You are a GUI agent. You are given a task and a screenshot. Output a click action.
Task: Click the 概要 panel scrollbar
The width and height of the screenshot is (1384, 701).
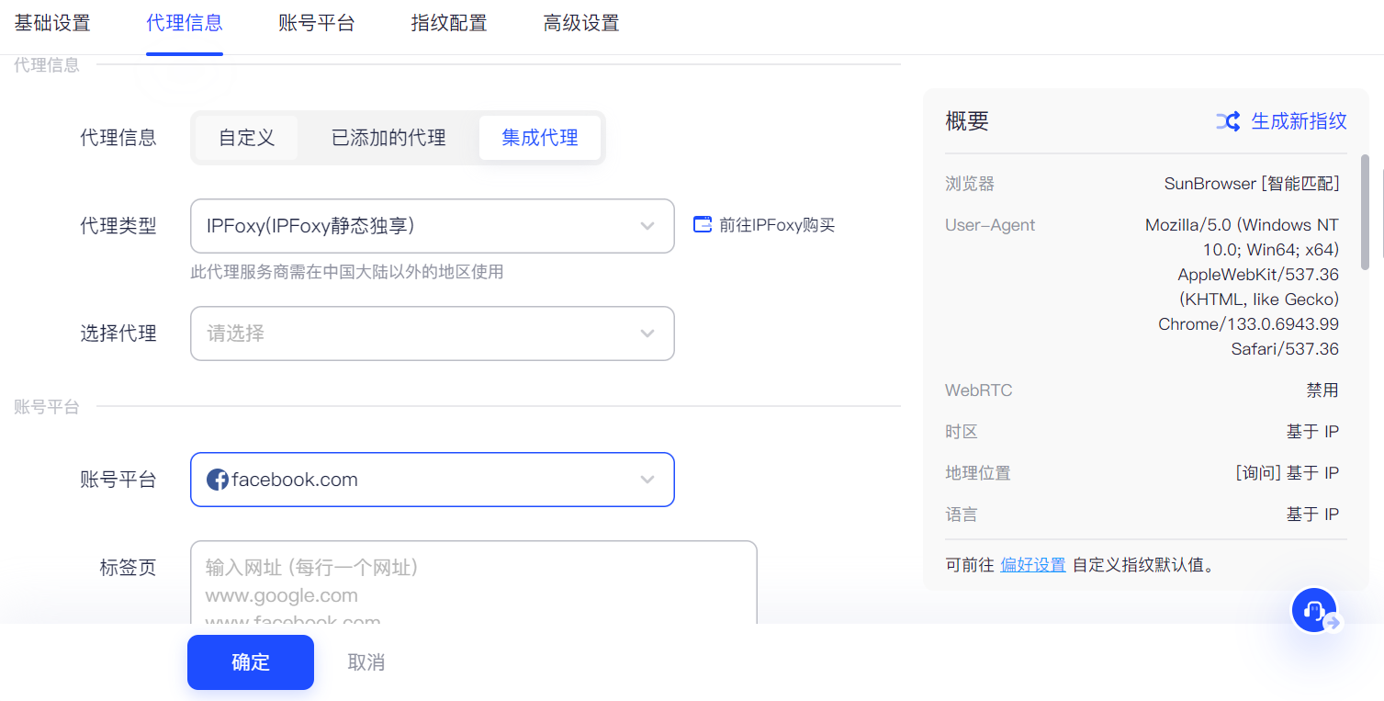point(1365,211)
